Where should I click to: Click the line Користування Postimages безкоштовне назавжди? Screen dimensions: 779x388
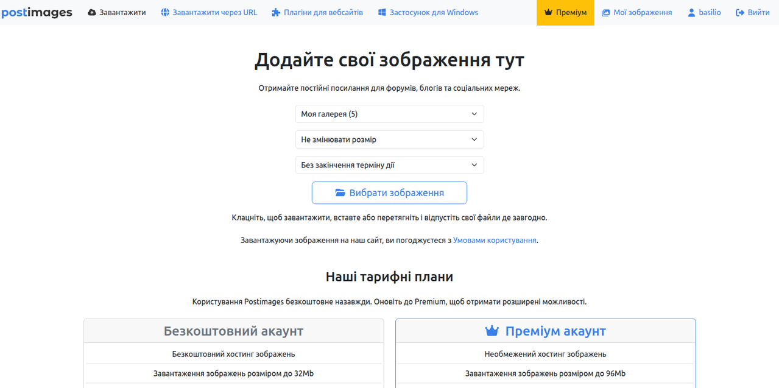point(390,302)
